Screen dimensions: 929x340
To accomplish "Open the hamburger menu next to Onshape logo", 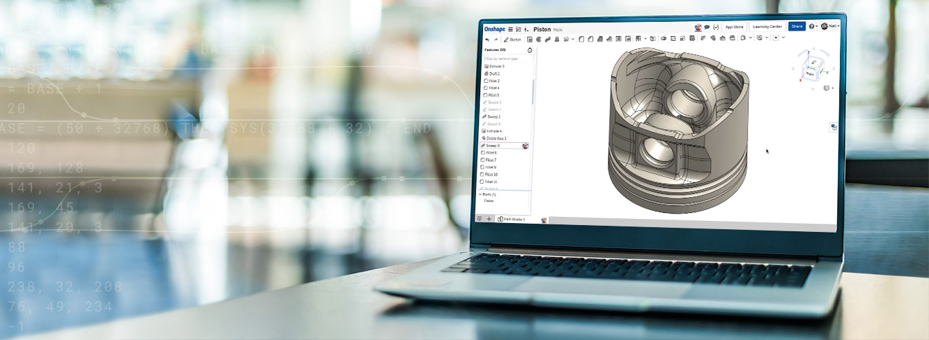I will tap(511, 29).
